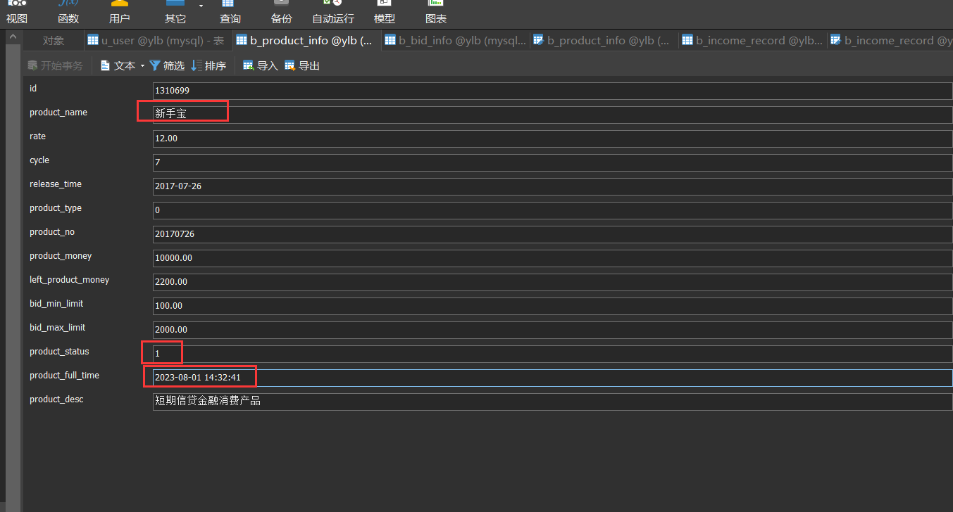The width and height of the screenshot is (953, 512).
Task: Click the "id" field label
Action: pos(33,89)
